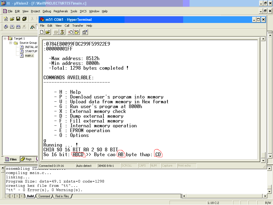Click output window scroll right arrow
Viewport: 273px width, 205px height.
(x=265, y=196)
